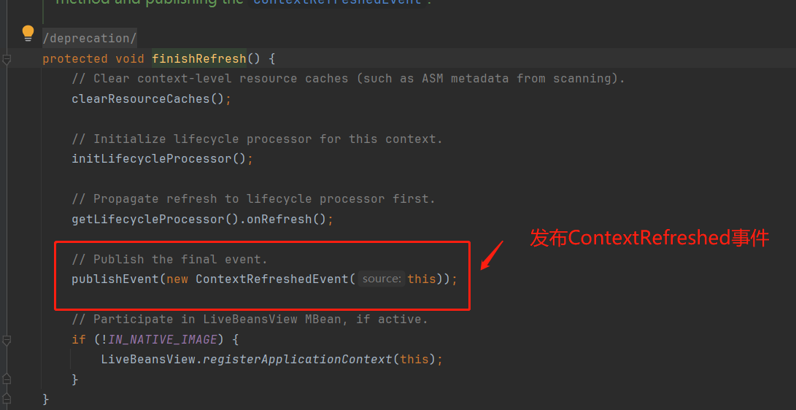This screenshot has width=796, height=410.
Task: Click the yellow lightbulb quick-fix icon
Action: click(28, 33)
